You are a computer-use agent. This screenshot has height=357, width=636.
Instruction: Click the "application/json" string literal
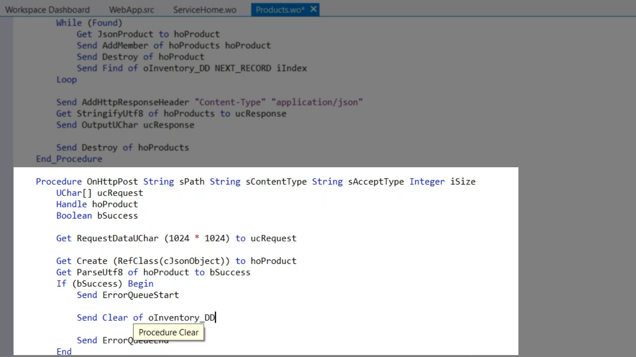click(317, 102)
